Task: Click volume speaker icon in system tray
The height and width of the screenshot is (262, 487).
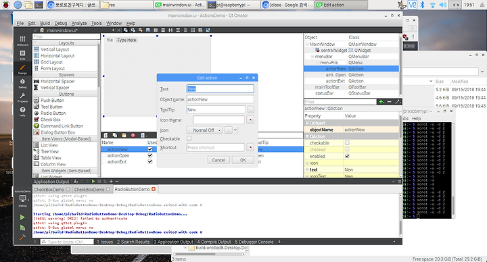Action: pyautogui.click(x=443, y=5)
